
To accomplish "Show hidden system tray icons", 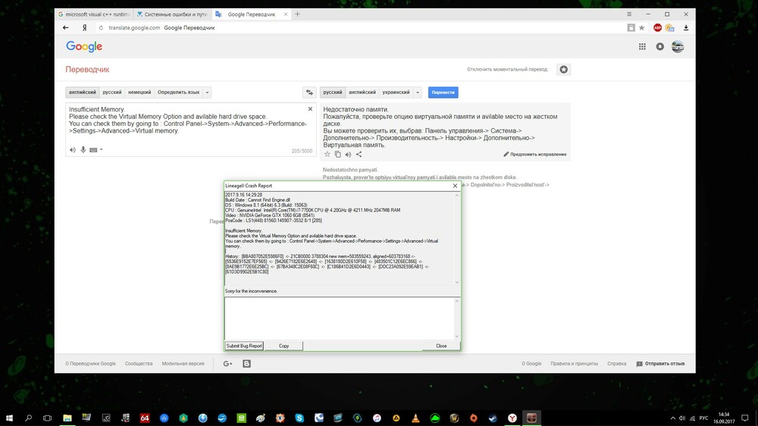I will pyautogui.click(x=672, y=418).
